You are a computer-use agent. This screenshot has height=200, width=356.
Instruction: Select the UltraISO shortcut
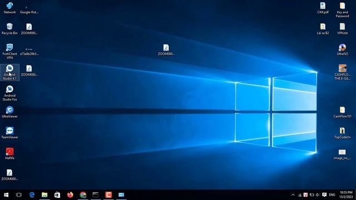coord(342,49)
